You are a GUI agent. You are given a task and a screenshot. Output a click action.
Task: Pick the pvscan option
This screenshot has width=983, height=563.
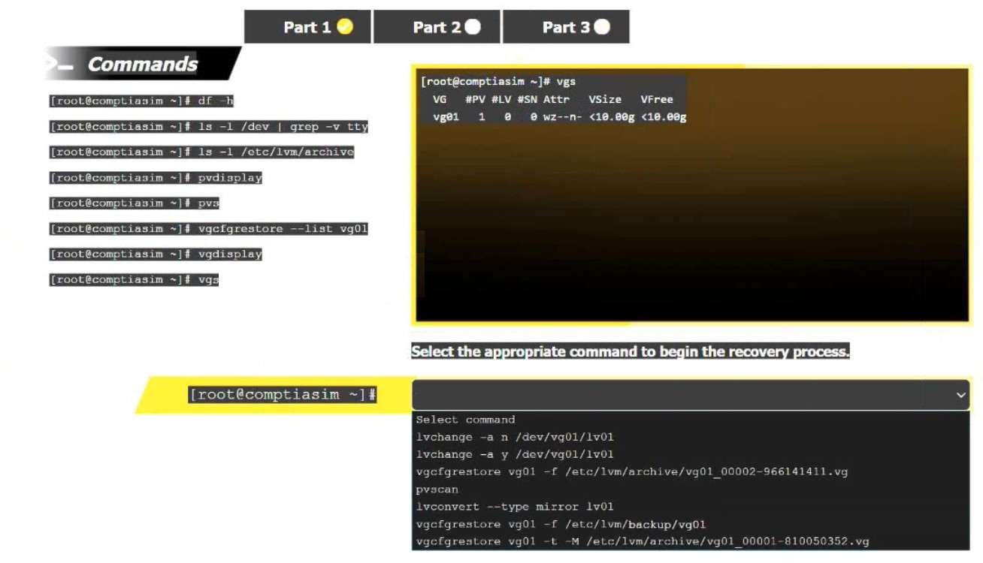pyautogui.click(x=437, y=489)
